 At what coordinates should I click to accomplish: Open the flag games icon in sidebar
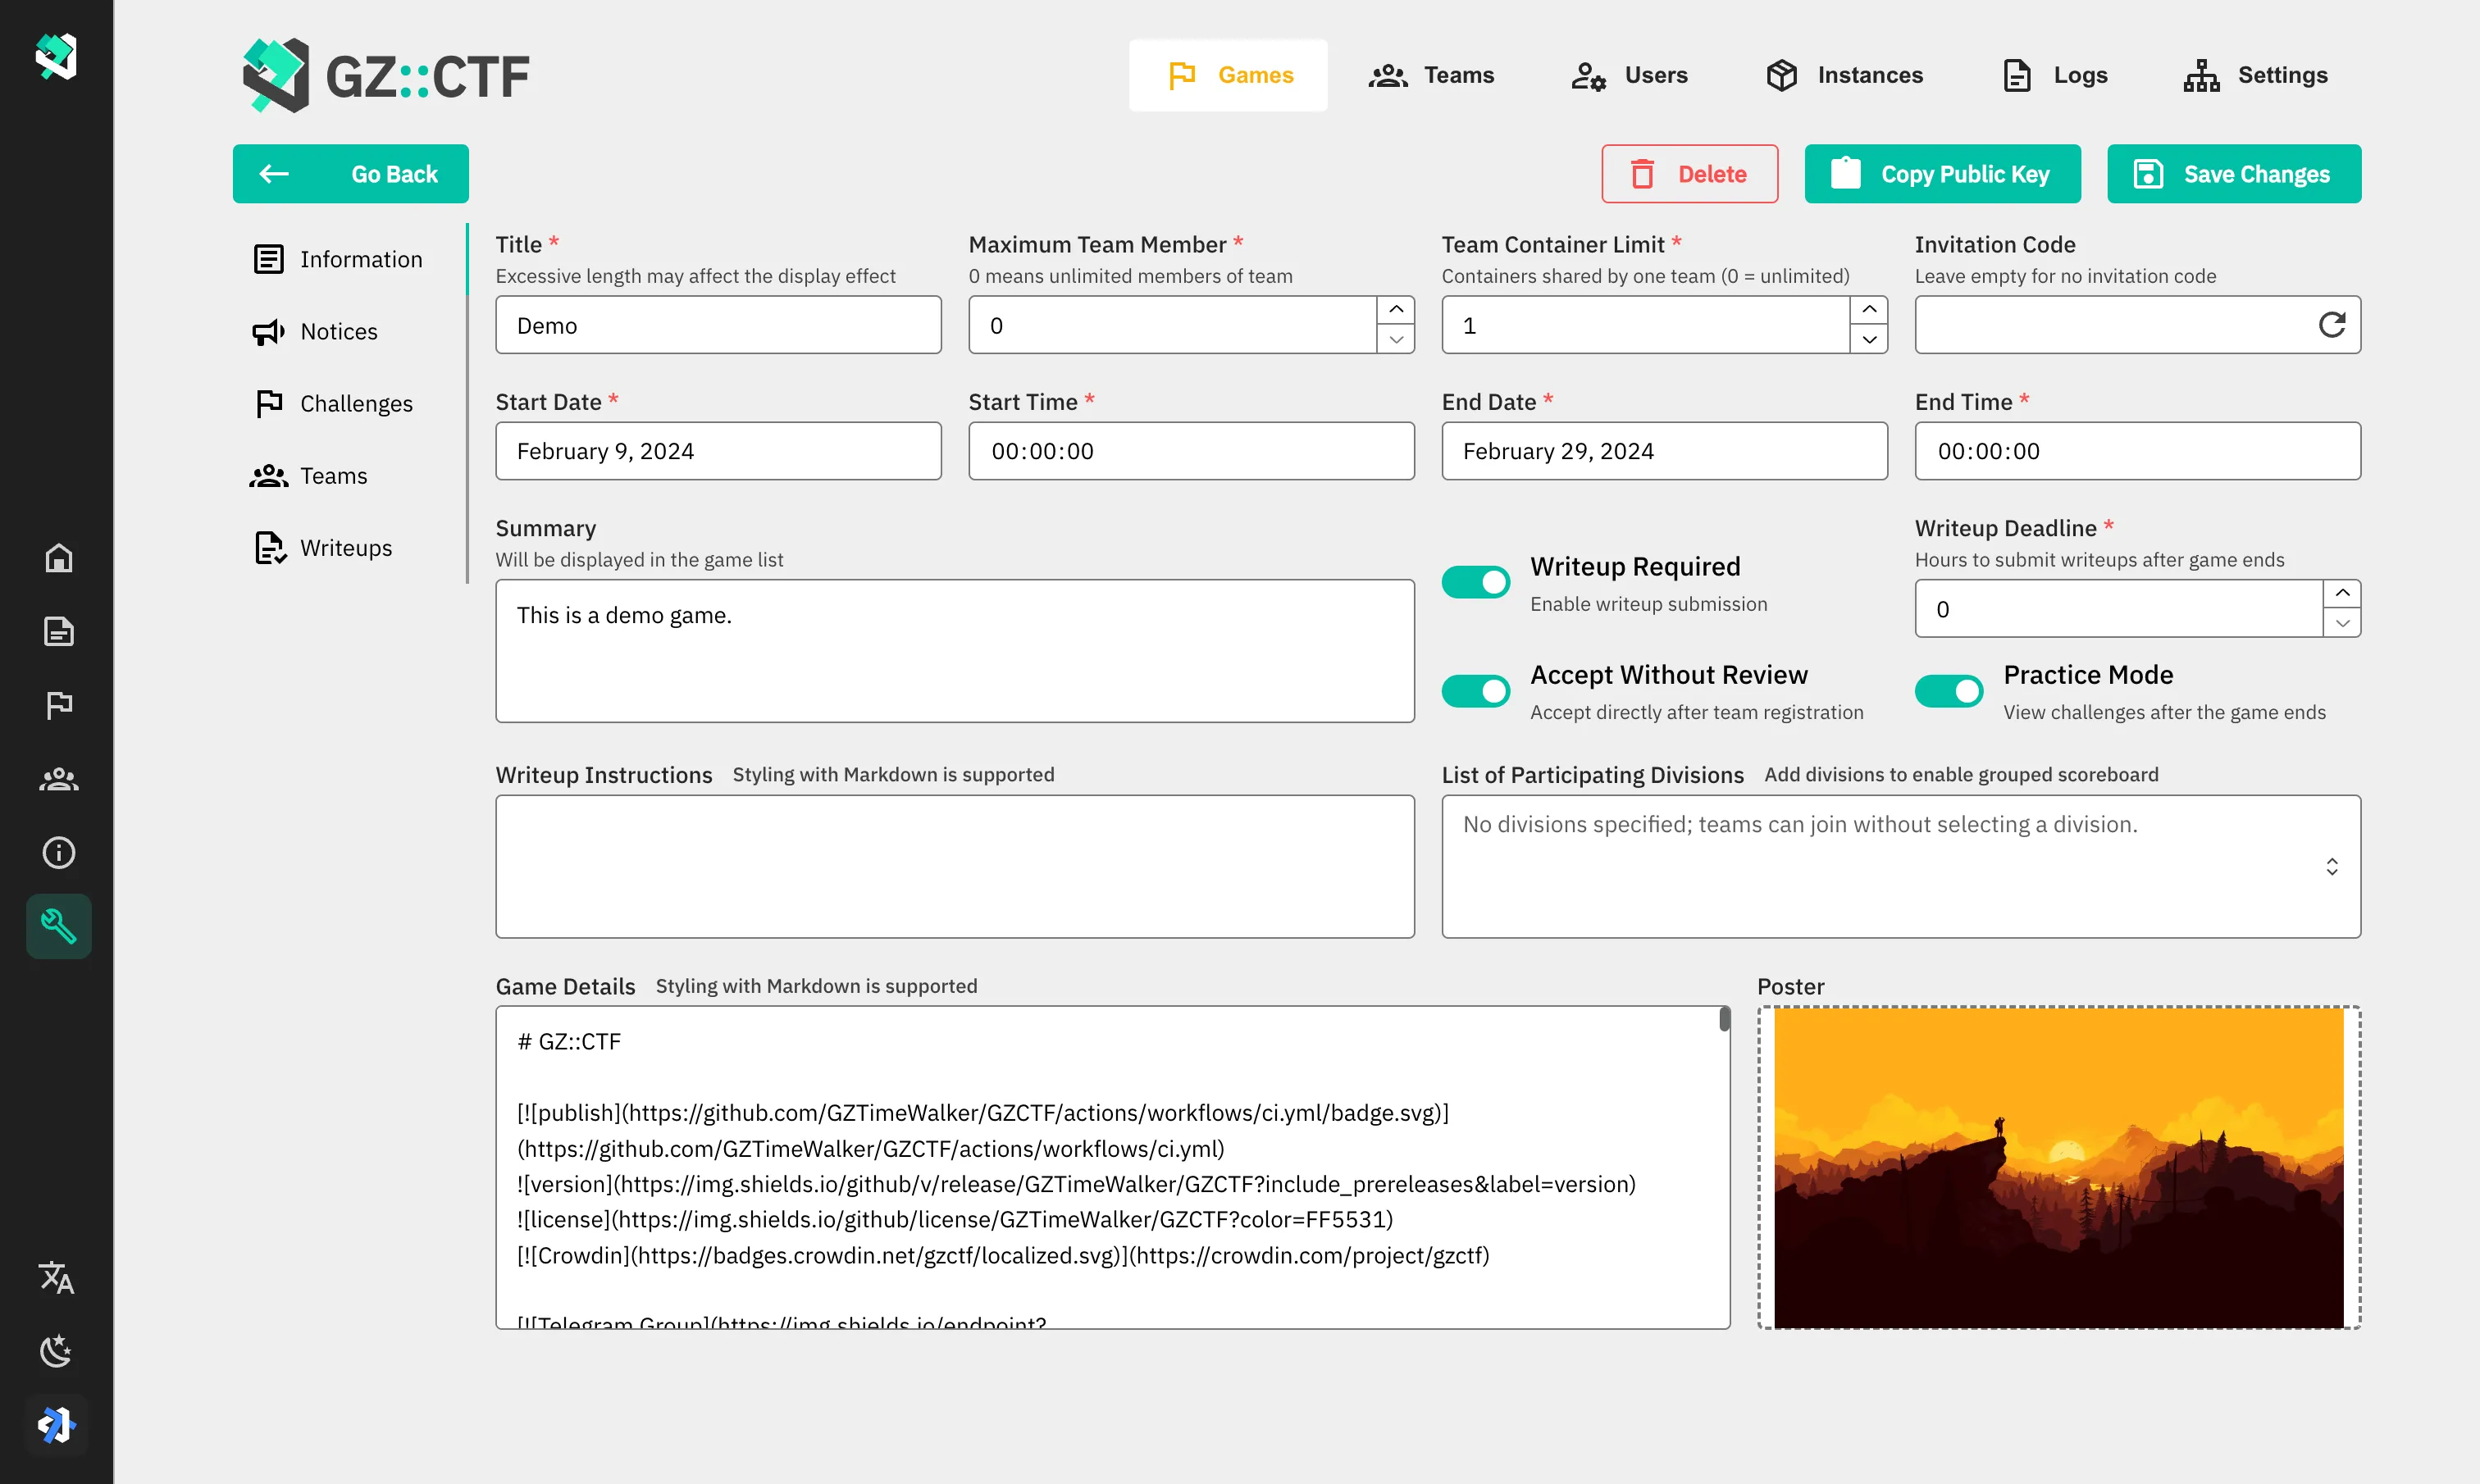coord(58,705)
